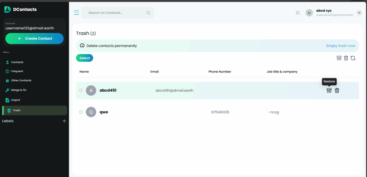The height and width of the screenshot is (177, 367).
Task: Click the Search on Contacts field
Action: click(x=115, y=13)
